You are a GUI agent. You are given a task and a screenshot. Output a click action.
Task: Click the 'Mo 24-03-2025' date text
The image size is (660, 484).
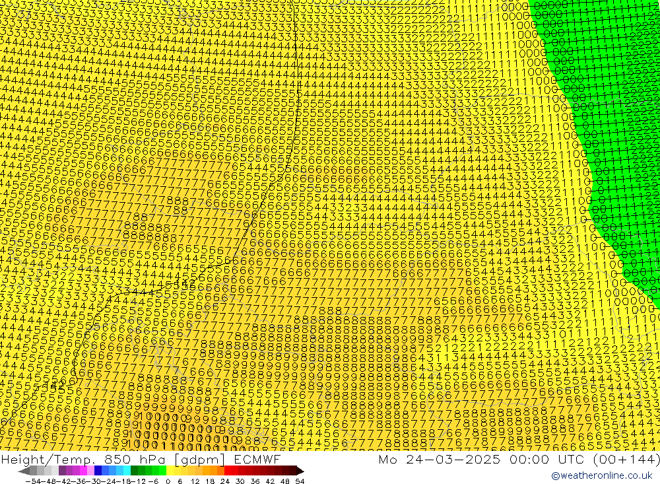click(440, 459)
